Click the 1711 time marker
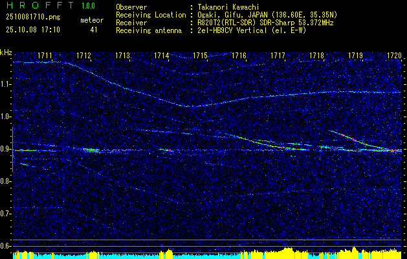Viewport: 407px width, 259px height. click(x=45, y=55)
